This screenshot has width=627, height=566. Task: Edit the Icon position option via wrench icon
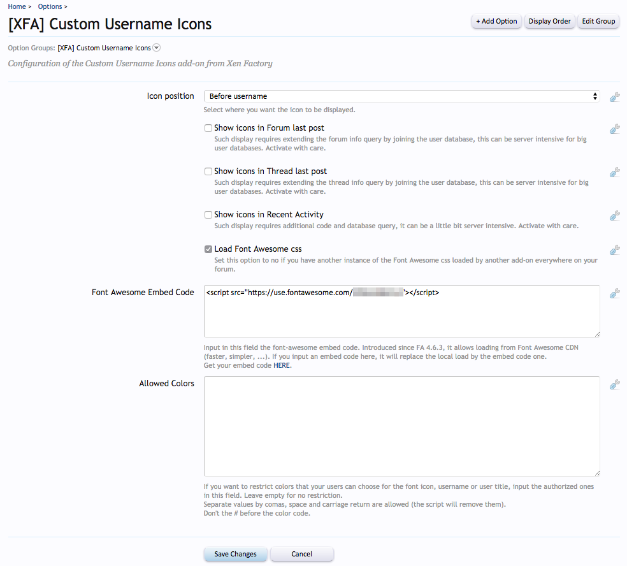point(615,97)
